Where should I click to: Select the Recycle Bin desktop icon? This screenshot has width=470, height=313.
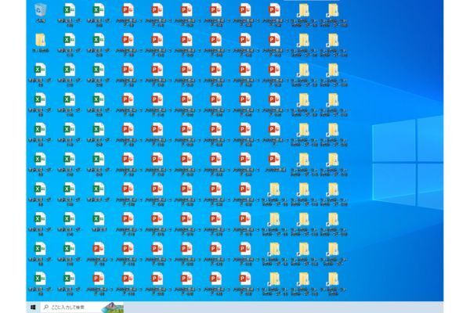41,11
